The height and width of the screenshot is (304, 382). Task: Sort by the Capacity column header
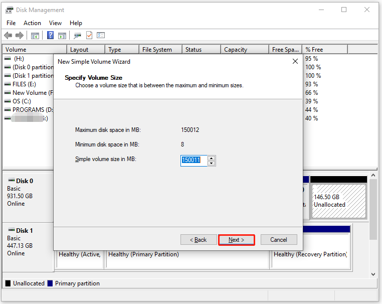245,50
